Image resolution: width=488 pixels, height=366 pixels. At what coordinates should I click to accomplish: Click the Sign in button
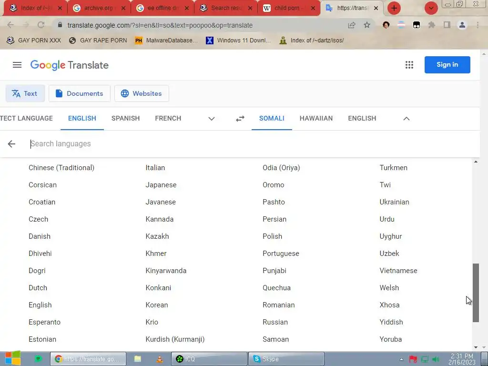(447, 65)
